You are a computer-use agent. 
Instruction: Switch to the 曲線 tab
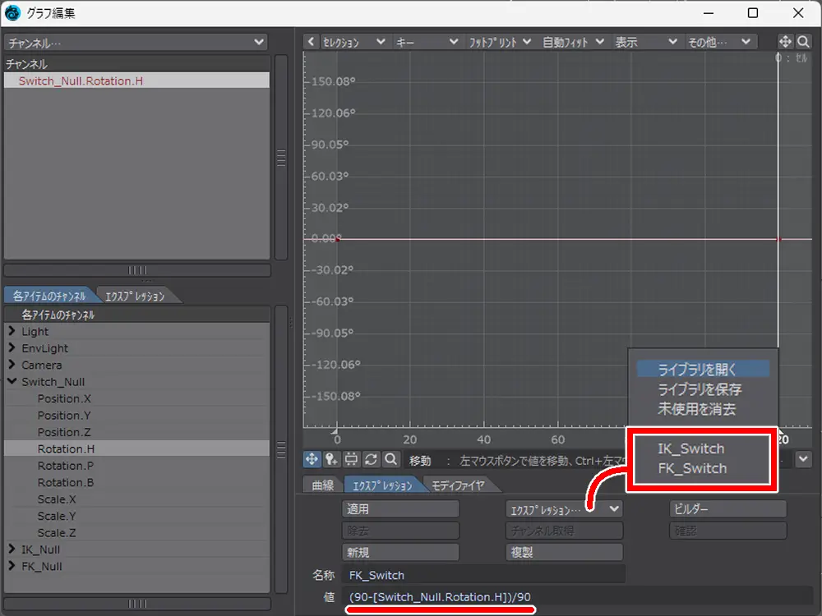[x=322, y=485]
